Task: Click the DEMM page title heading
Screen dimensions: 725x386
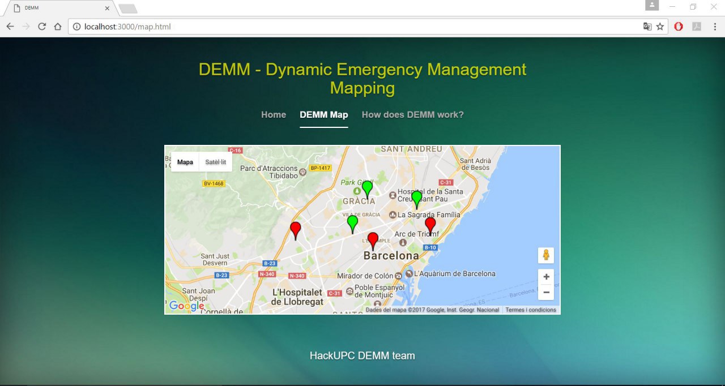Action: point(362,79)
